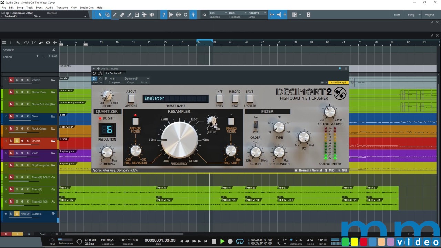
Task: Open the Edit menu
Action: tap(11, 8)
